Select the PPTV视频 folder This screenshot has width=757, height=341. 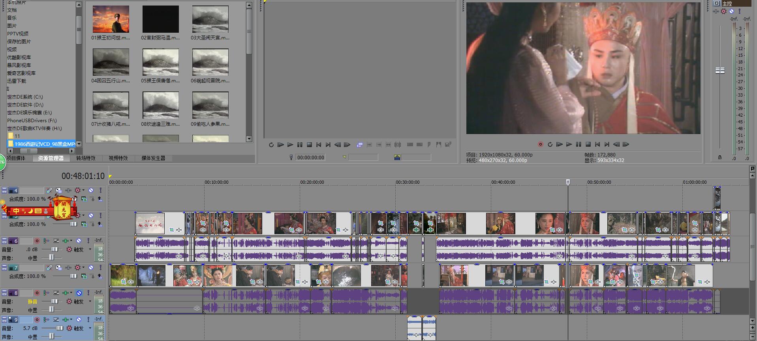click(18, 34)
